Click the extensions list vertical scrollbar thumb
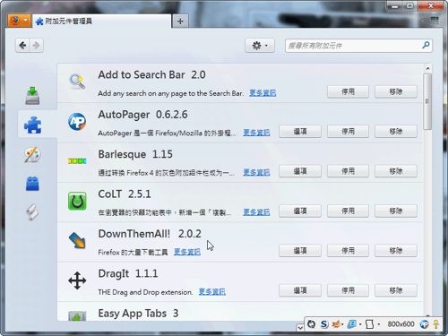The height and width of the screenshot is (336, 448). click(427, 101)
